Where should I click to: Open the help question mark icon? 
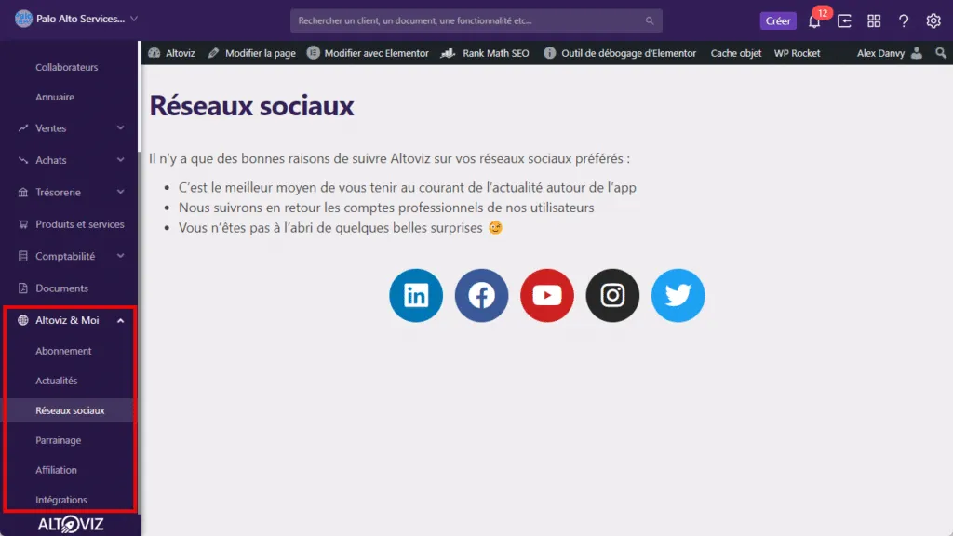[x=904, y=20]
